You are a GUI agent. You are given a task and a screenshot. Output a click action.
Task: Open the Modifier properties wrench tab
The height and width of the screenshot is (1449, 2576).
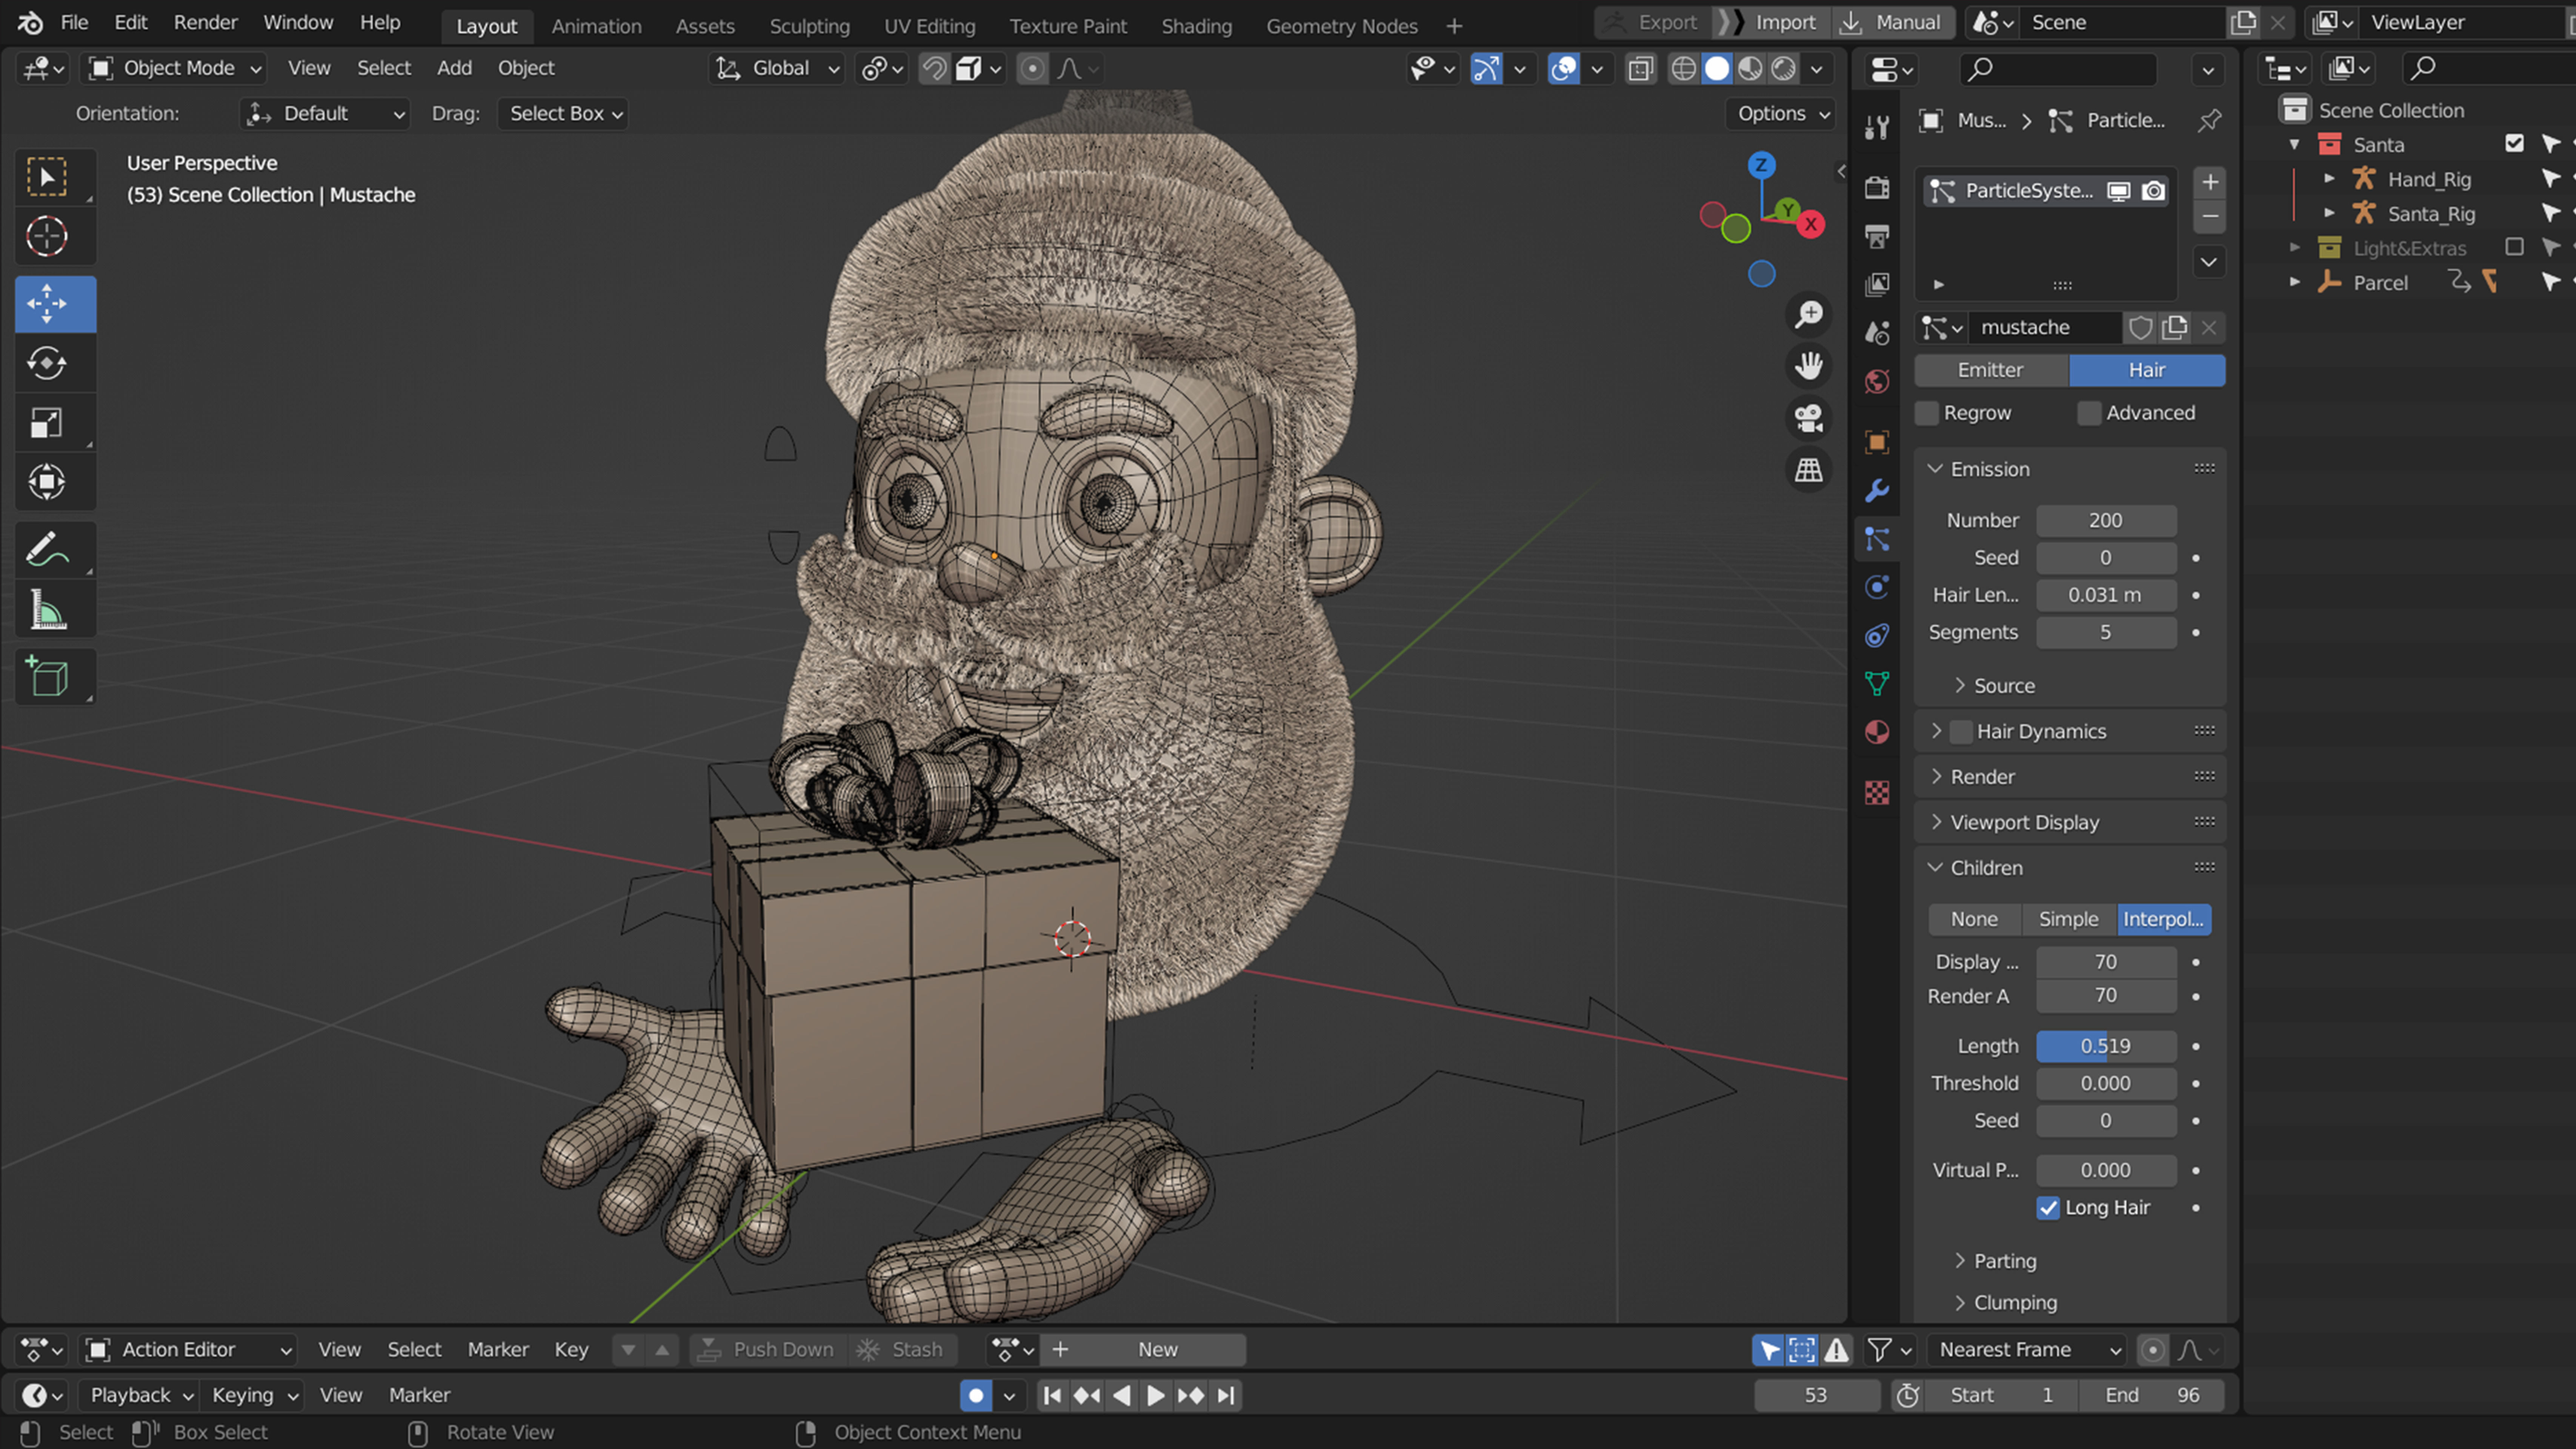pos(1877,491)
